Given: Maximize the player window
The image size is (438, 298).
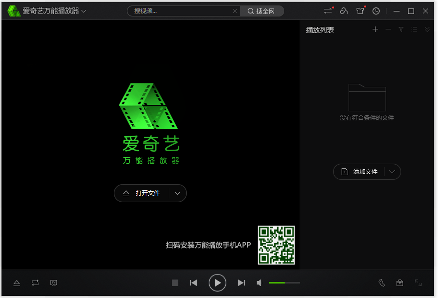Looking at the screenshot, I should [411, 11].
